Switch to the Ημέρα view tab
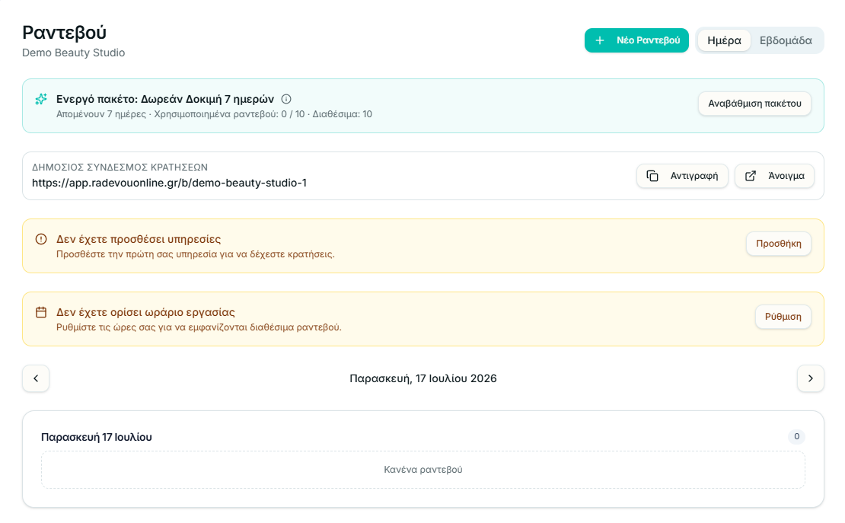 click(724, 40)
